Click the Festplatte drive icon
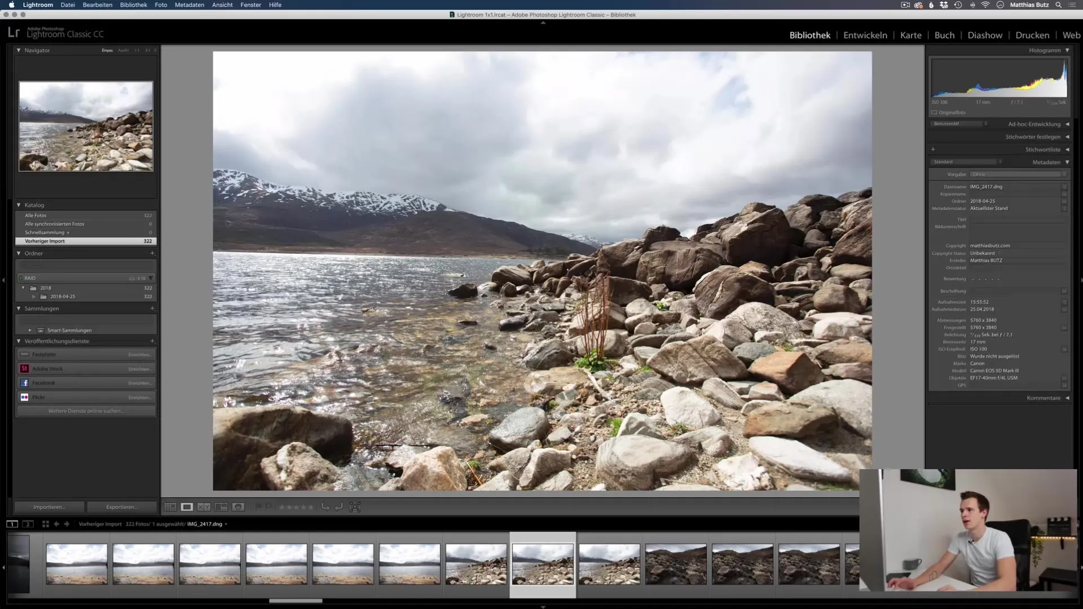This screenshot has width=1083, height=609. [24, 354]
